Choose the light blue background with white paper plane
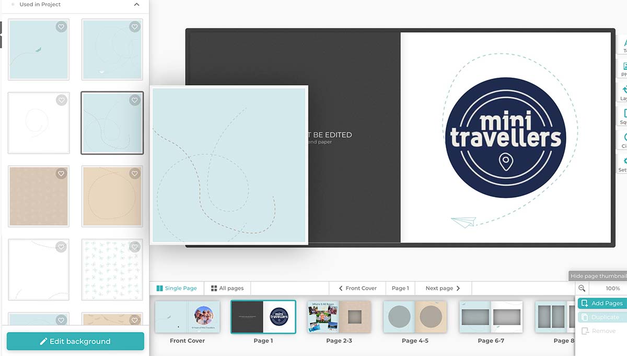Screen dimensions: 627x356 (112, 50)
